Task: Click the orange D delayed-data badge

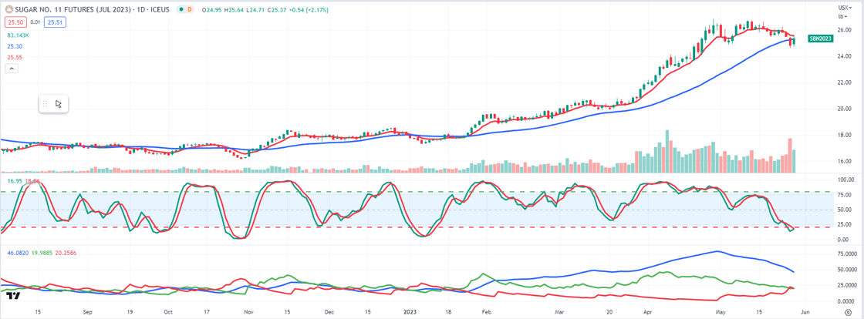Action: coord(190,10)
